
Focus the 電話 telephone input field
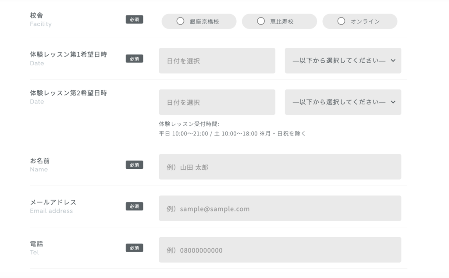(280, 250)
